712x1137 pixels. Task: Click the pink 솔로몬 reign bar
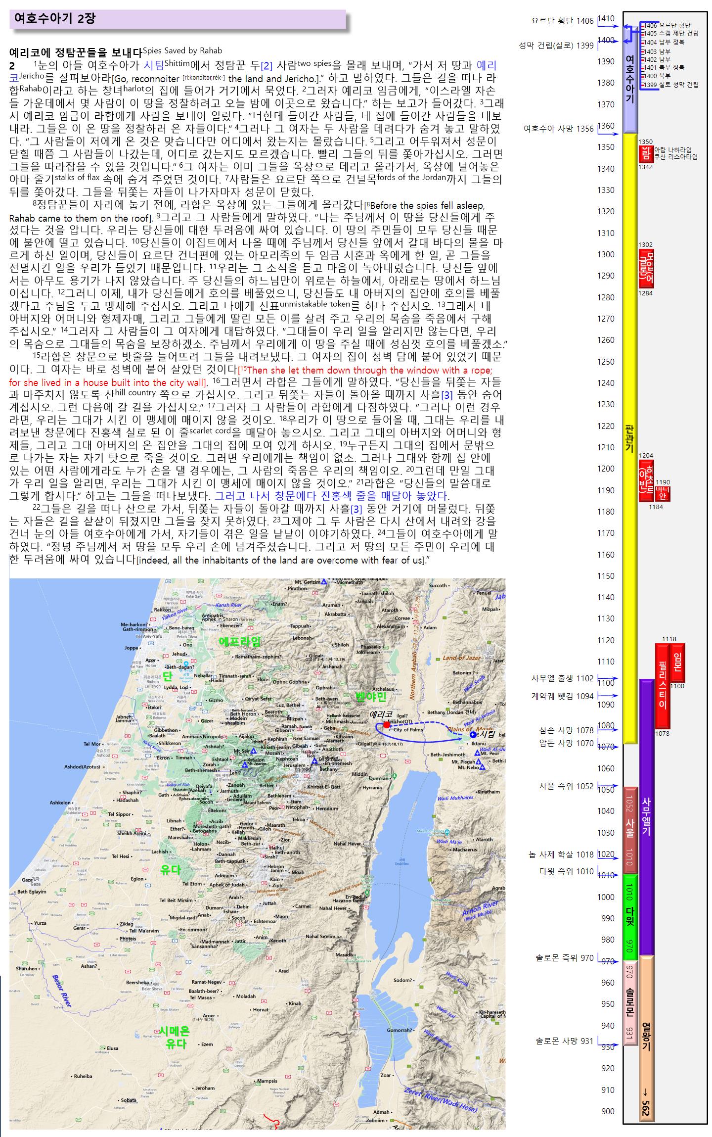click(x=630, y=1003)
